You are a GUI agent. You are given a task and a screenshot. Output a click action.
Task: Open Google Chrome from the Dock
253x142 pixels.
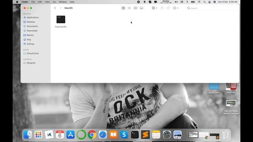[92, 135]
